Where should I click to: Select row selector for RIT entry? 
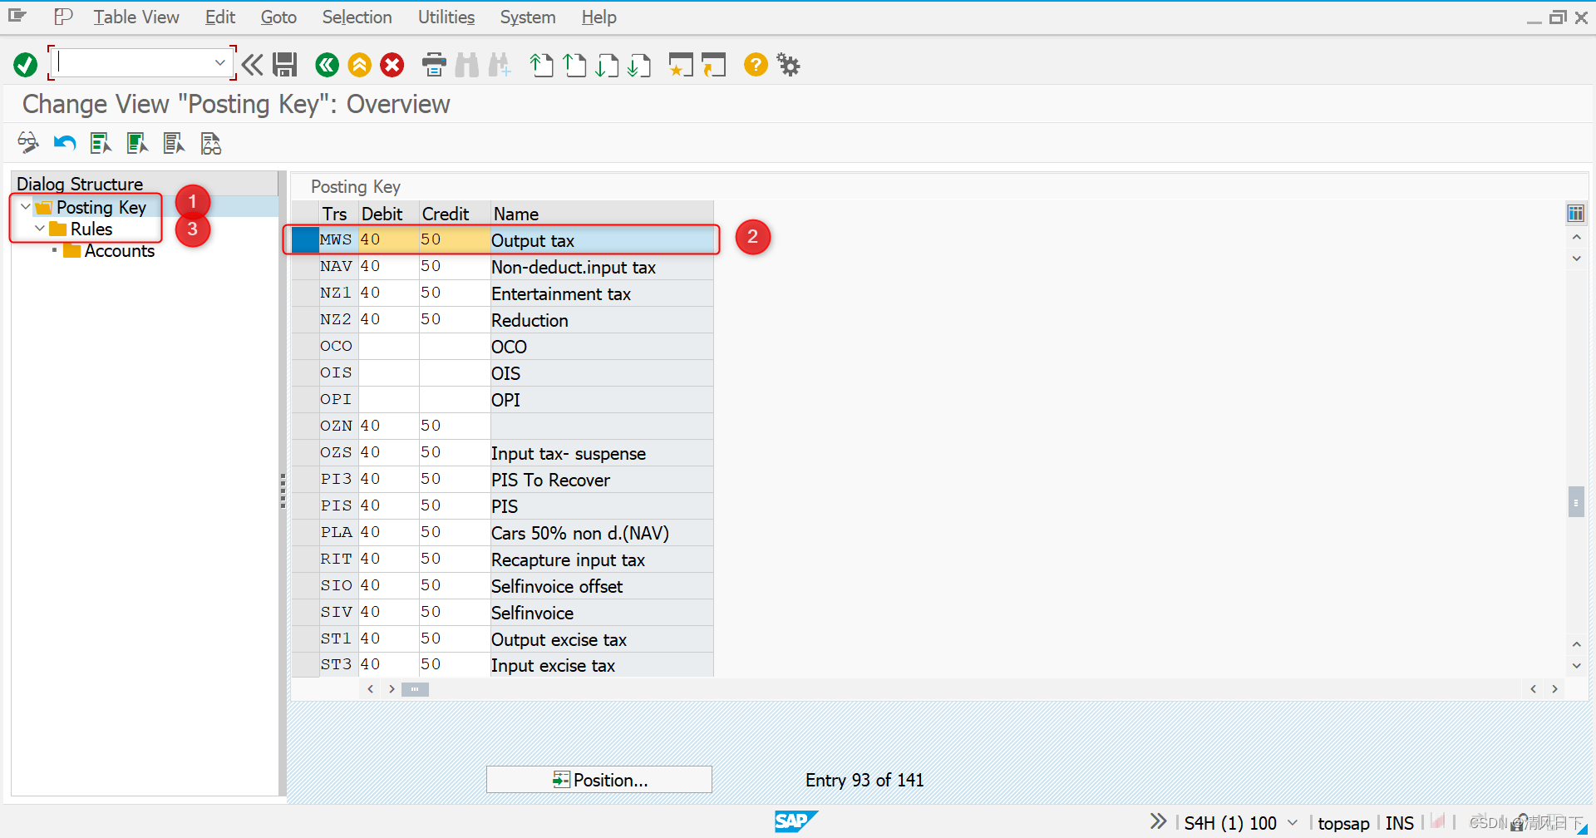click(305, 559)
